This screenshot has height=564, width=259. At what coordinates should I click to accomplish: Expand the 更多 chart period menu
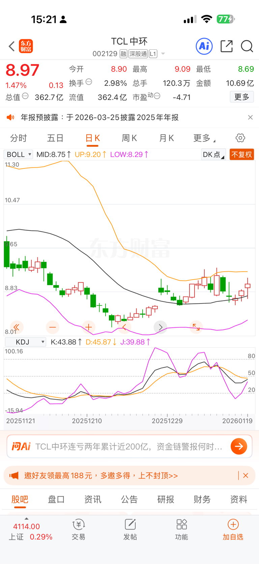(204, 138)
